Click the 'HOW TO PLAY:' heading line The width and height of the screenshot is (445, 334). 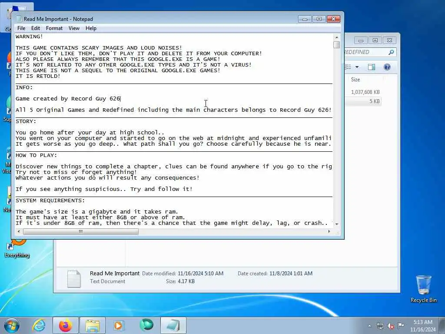click(37, 155)
